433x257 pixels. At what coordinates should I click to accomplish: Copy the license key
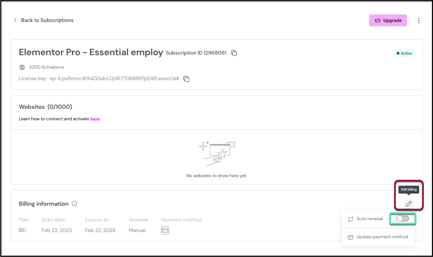click(x=186, y=79)
